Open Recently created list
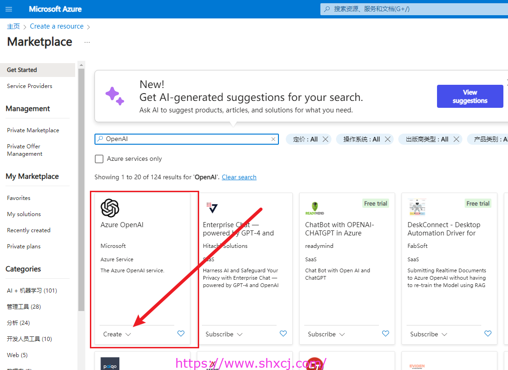The height and width of the screenshot is (370, 508). coord(29,230)
